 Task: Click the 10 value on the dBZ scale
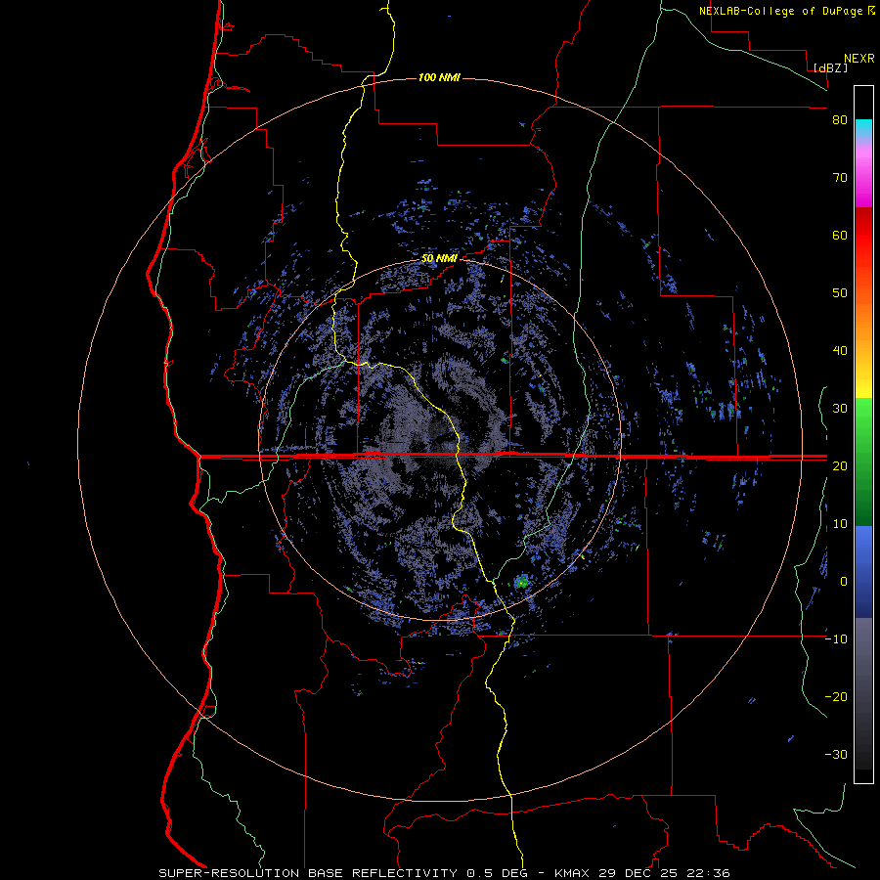[x=840, y=524]
